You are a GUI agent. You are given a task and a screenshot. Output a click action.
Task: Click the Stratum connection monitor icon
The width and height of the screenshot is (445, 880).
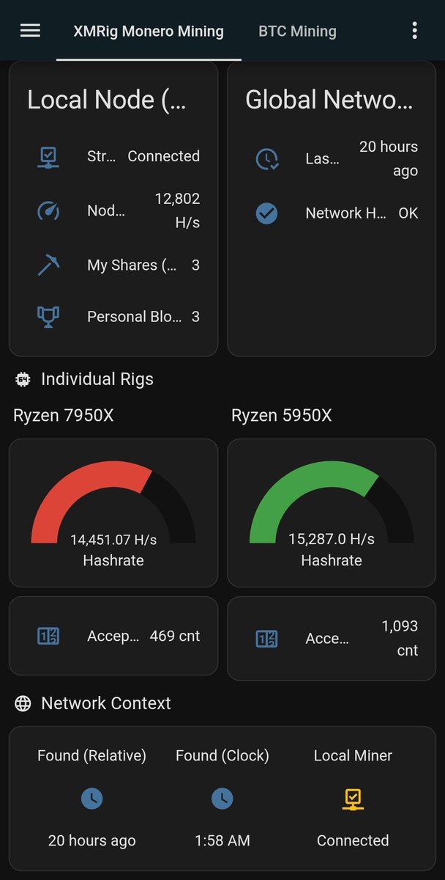(x=48, y=156)
